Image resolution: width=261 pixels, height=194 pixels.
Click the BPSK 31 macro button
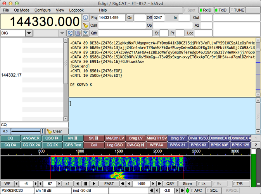tap(178, 145)
